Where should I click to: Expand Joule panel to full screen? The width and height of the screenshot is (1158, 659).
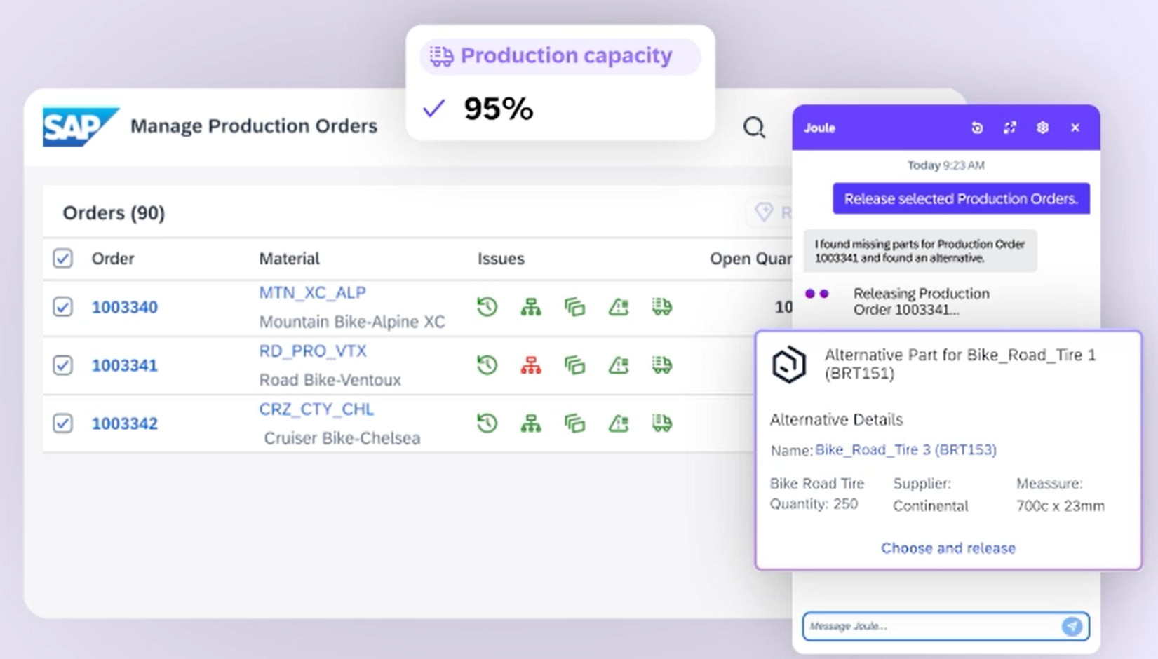coord(1009,128)
